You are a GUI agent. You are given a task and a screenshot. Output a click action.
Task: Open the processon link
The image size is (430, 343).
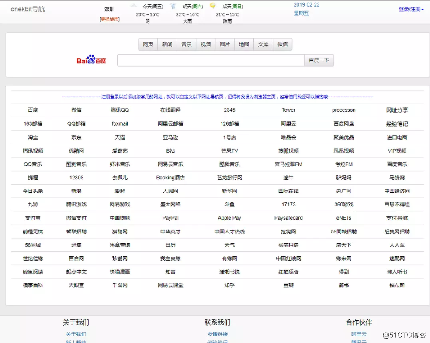343,110
